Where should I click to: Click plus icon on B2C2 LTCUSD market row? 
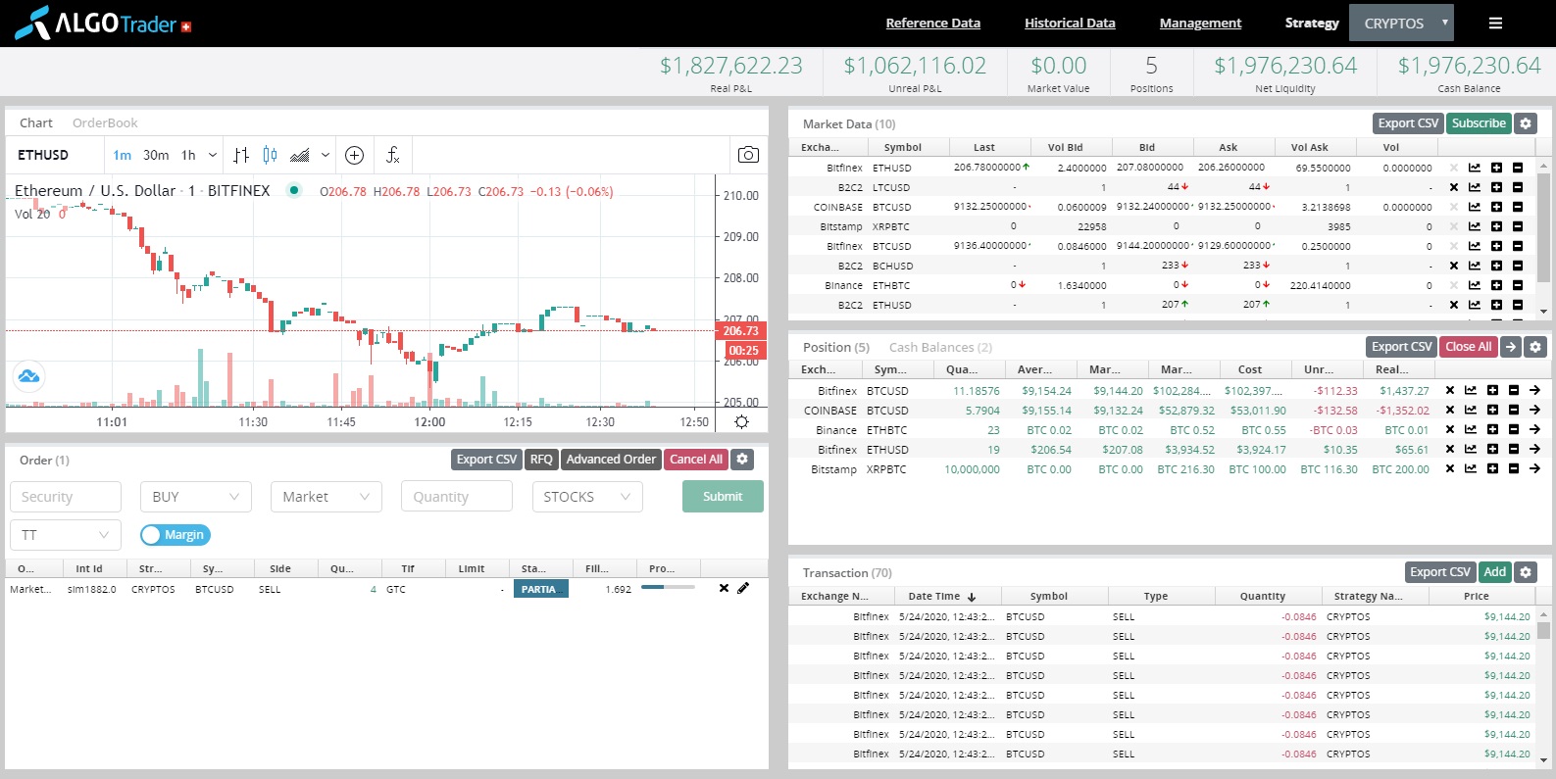point(1496,187)
